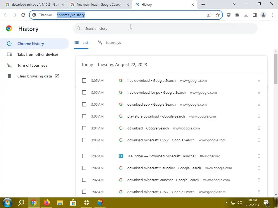Viewport: 278px width, 208px height.
Task: Close the download minecraft 1.15.2 tab
Action: [x=63, y=5]
